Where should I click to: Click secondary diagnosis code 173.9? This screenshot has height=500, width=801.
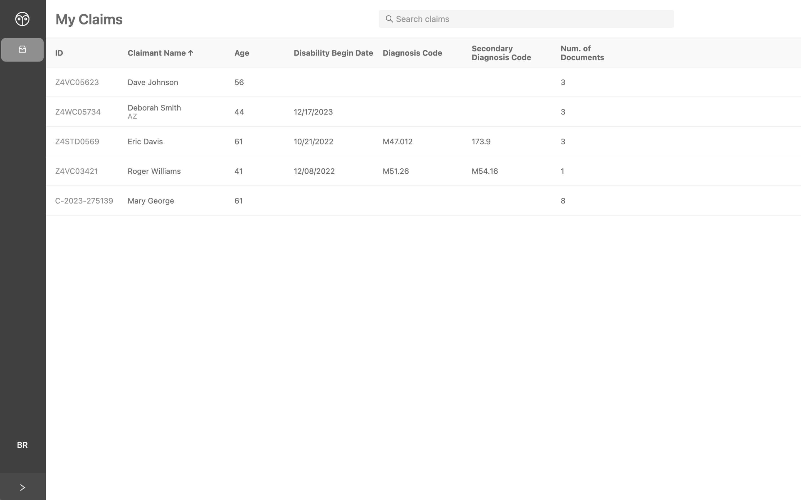point(481,142)
